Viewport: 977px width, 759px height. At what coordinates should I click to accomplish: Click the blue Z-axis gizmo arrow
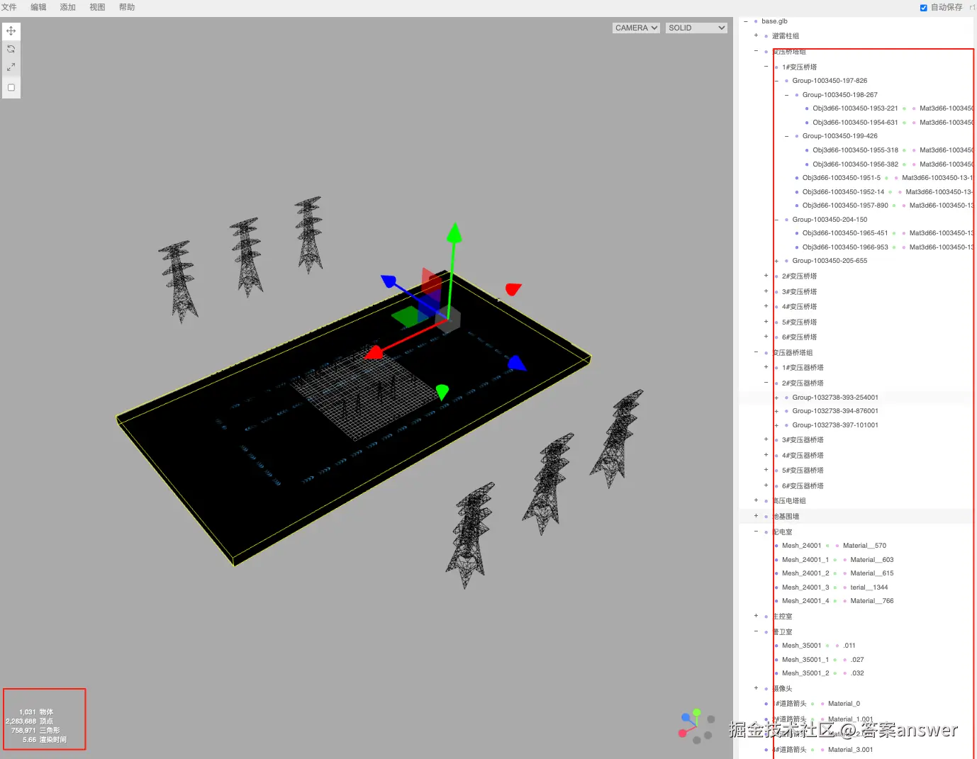(389, 281)
